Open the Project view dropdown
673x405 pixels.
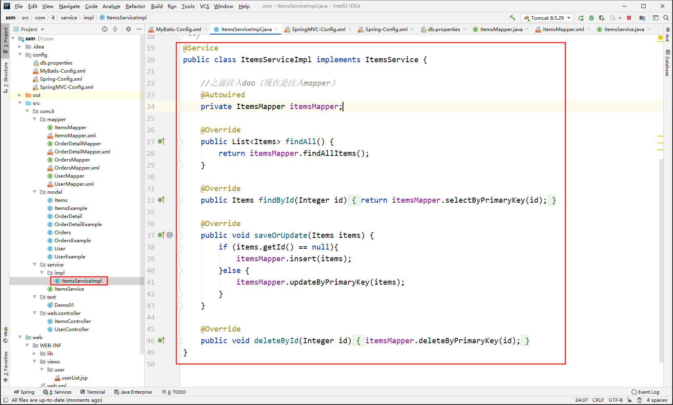[x=29, y=29]
